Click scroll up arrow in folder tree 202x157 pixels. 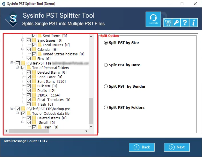(x=91, y=37)
